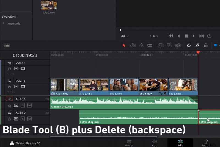The width and height of the screenshot is (220, 147).
Task: Open the curve editor icon on Clip 4.mov
Action: coord(160,93)
